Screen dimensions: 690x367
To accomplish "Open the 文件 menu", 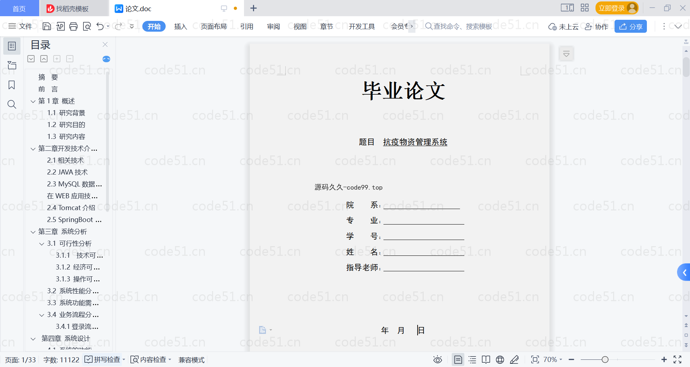I will coord(20,26).
